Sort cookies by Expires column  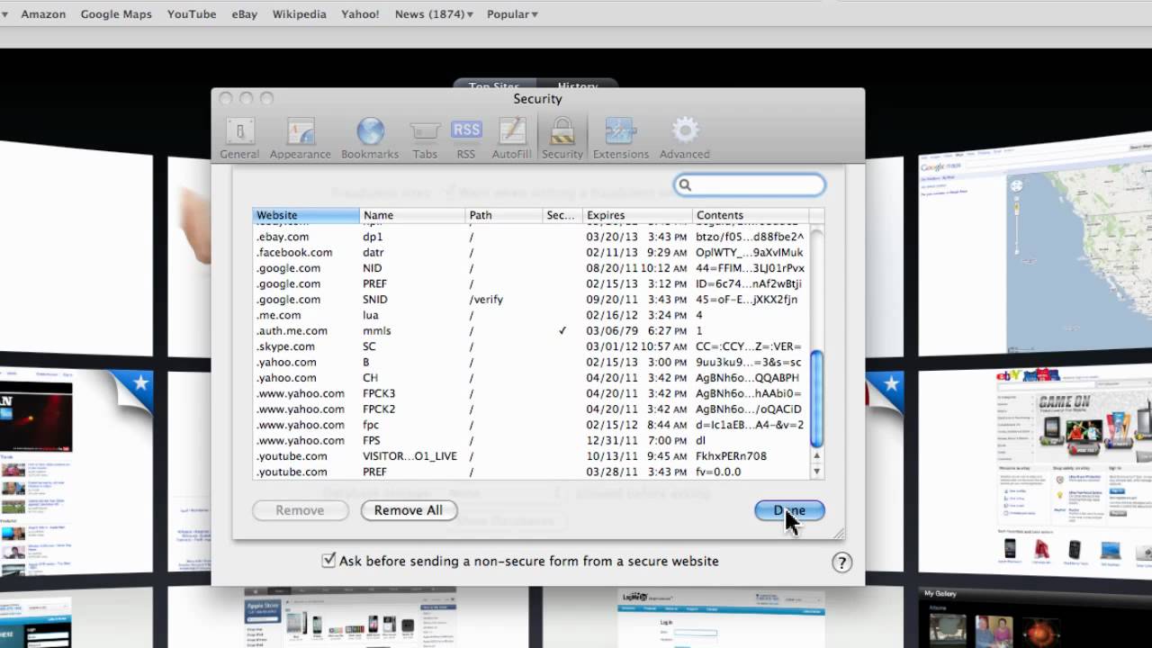point(637,215)
